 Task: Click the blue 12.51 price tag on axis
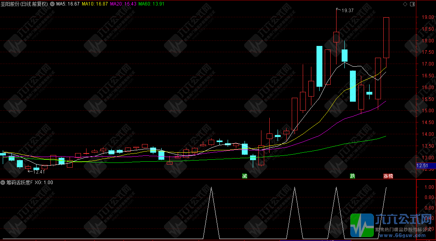point(424,166)
